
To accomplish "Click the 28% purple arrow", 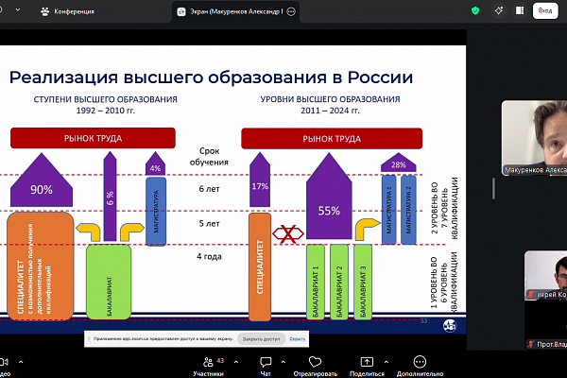I will coord(399,163).
